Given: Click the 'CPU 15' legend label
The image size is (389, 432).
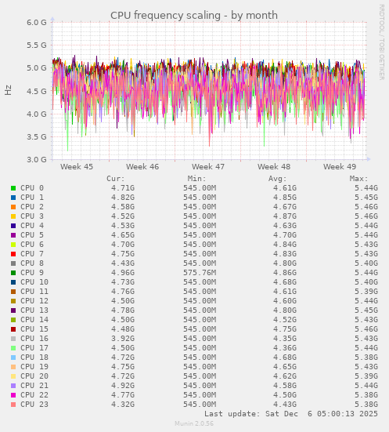Looking at the screenshot, I should (x=34, y=329).
